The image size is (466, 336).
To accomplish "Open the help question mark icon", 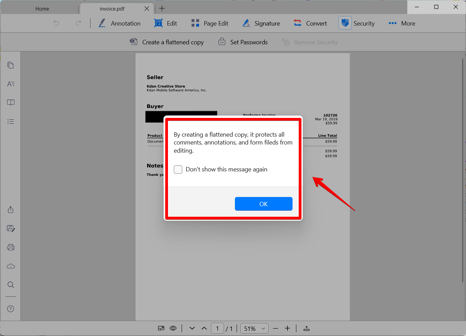I will 11,309.
